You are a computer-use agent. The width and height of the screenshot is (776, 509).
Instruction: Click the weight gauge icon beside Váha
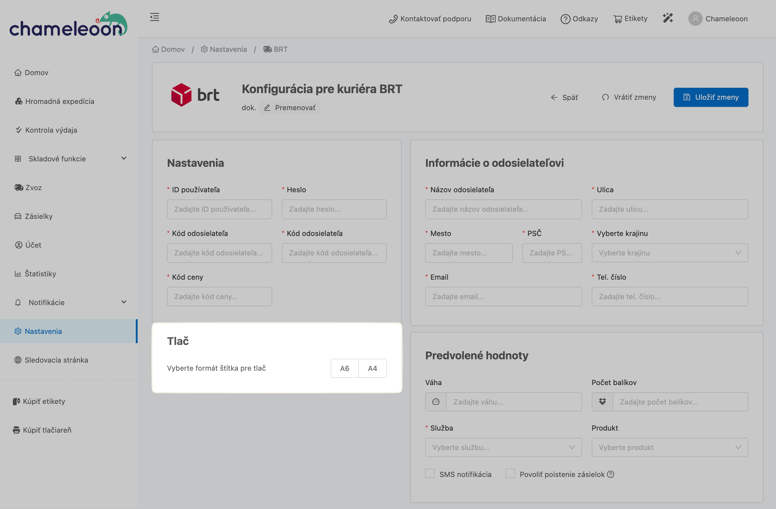pos(436,402)
